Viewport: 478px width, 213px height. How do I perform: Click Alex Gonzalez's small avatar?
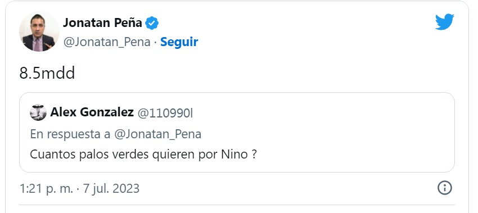(x=38, y=112)
